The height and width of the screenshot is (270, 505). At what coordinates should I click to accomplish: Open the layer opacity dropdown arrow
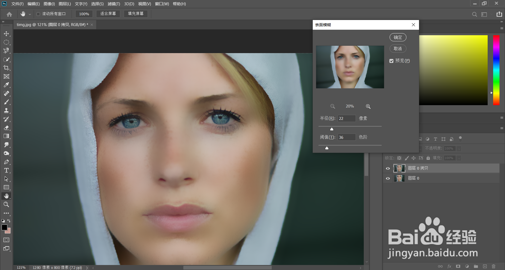click(459, 149)
